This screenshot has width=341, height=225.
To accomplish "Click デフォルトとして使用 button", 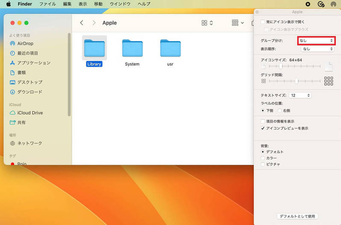I will click(x=297, y=216).
